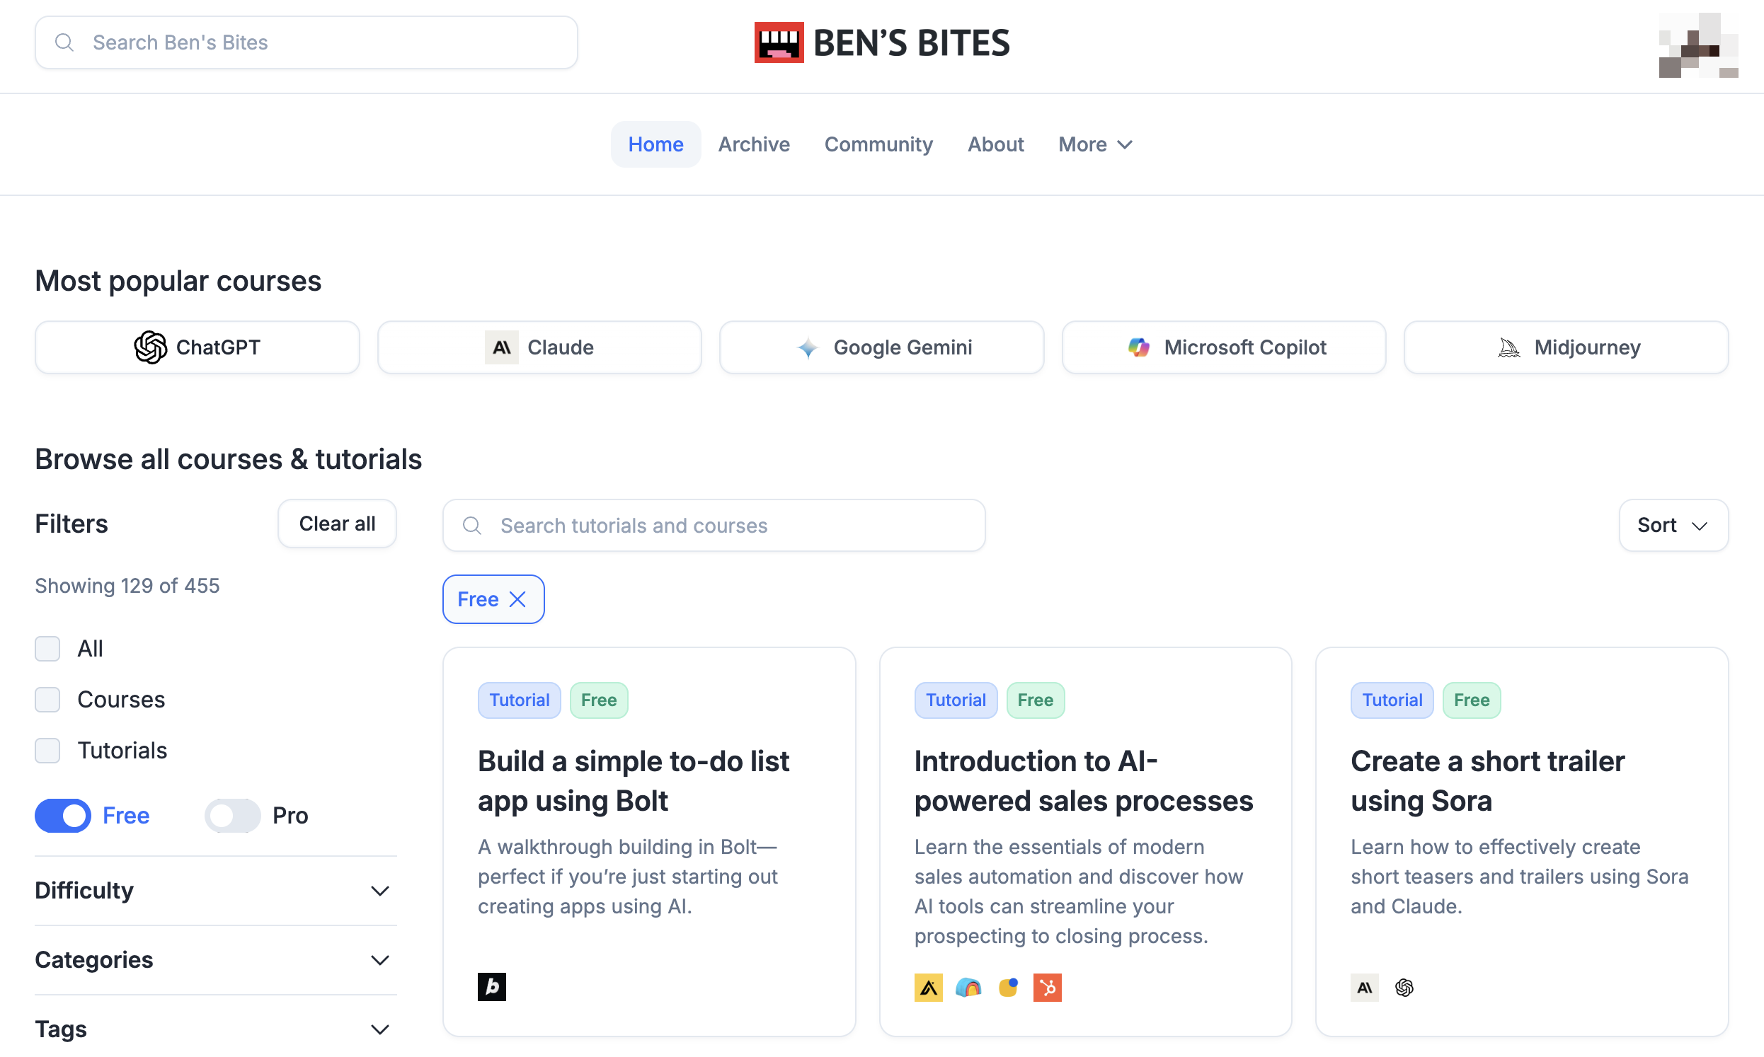Expand the Difficulty filter section

pyautogui.click(x=215, y=891)
